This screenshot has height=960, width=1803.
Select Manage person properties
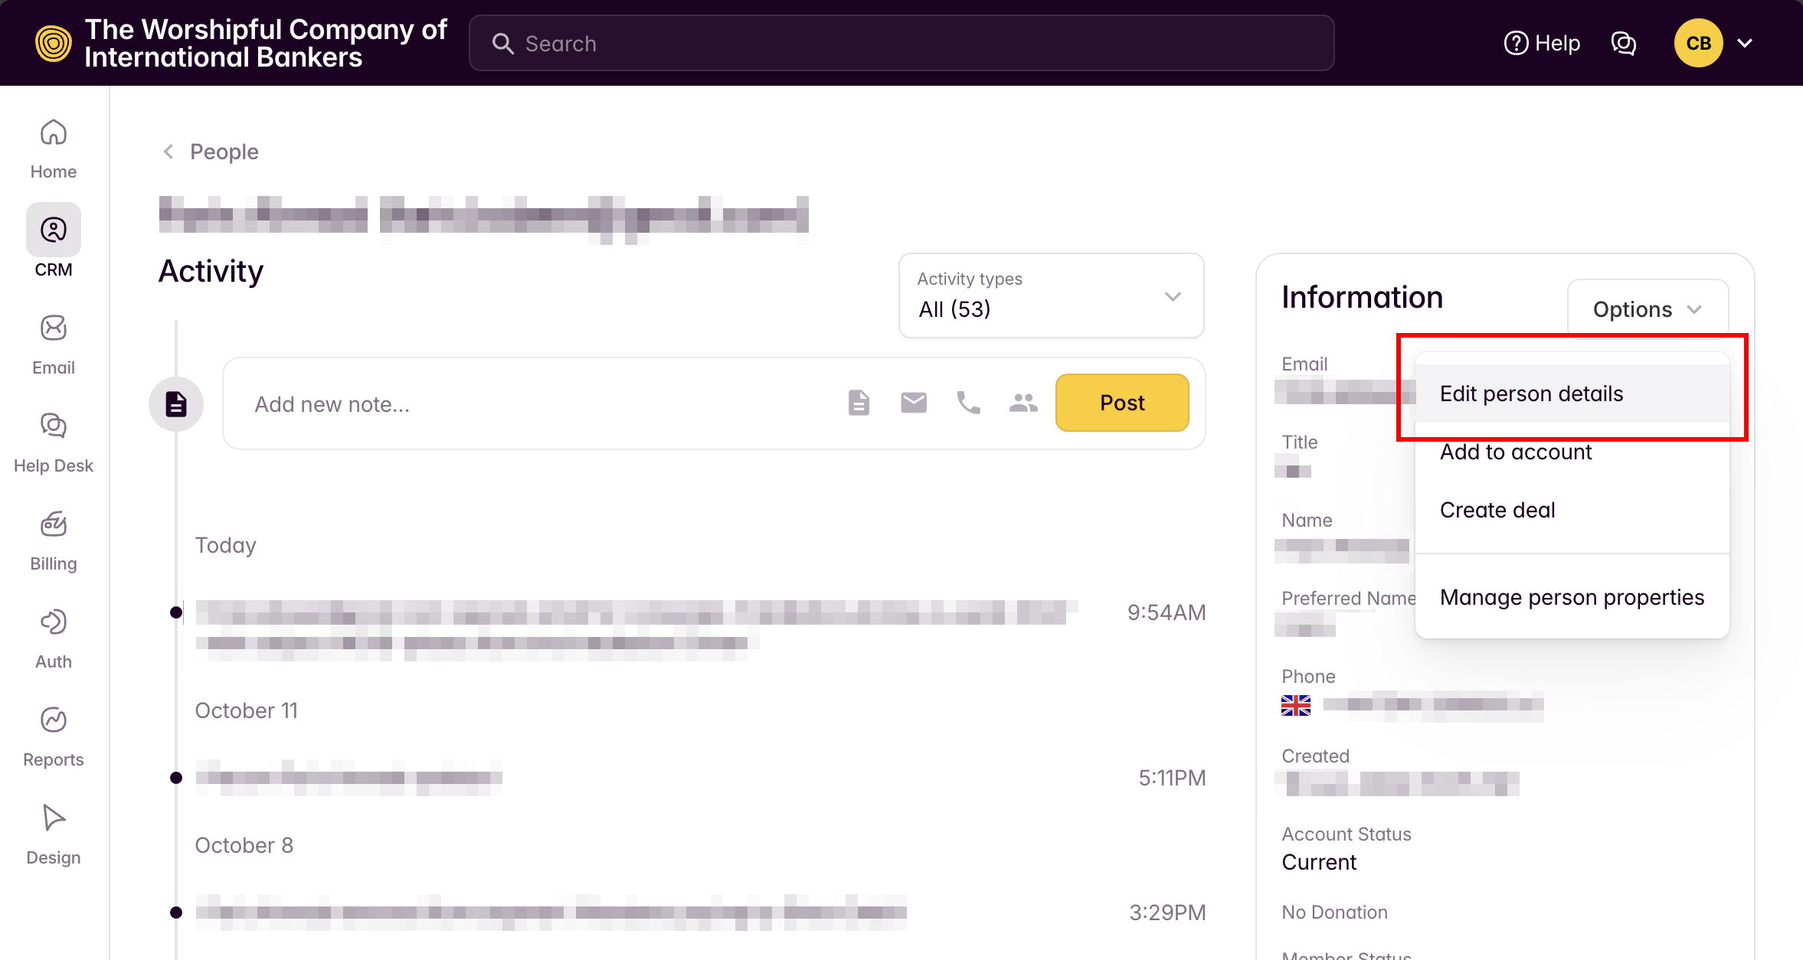(1572, 597)
